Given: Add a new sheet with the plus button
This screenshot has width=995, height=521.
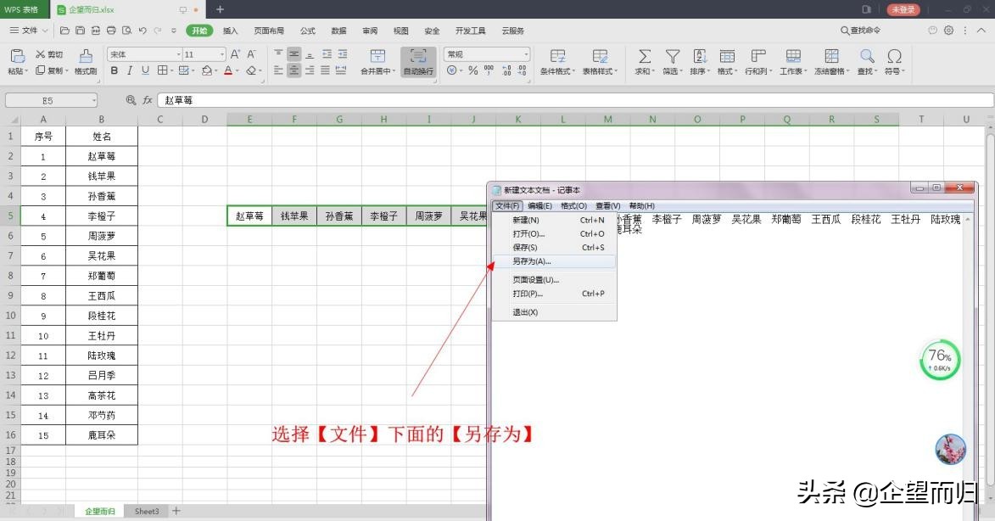Looking at the screenshot, I should click(176, 511).
